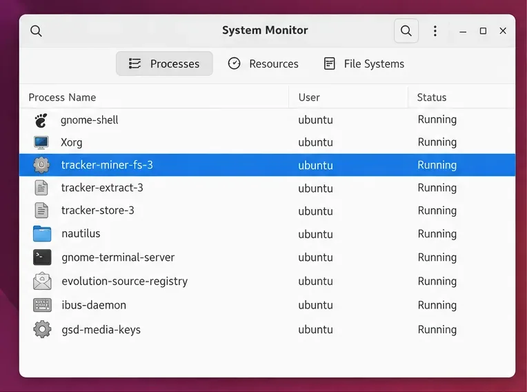Click the Running status of tracker-store-3
The height and width of the screenshot is (392, 527).
pos(437,210)
